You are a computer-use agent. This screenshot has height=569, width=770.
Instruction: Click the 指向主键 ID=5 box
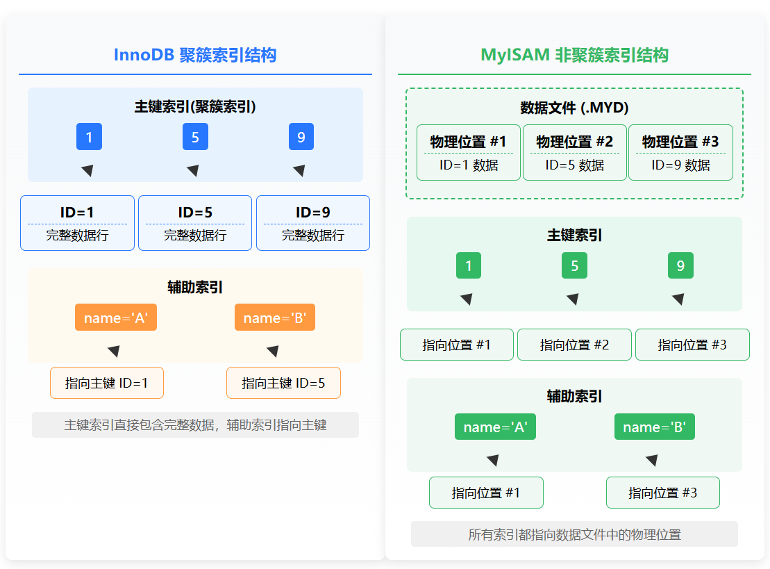click(283, 383)
